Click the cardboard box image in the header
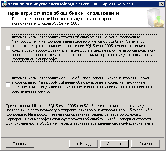166x151 pixels. point(159,24)
